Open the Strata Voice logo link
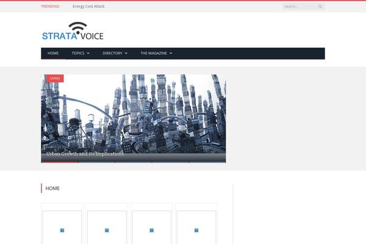This screenshot has width=366, height=244. coord(73,31)
